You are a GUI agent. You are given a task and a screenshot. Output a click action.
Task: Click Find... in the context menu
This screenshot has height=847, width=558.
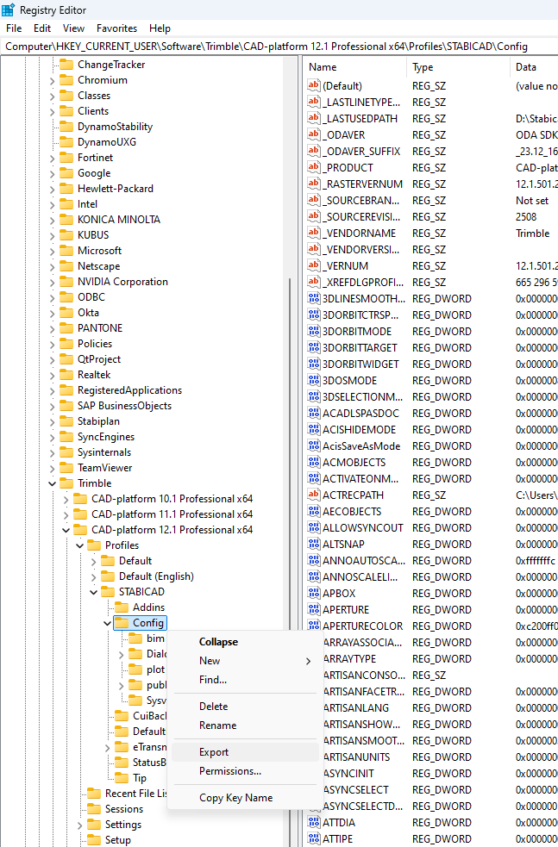pos(244,680)
